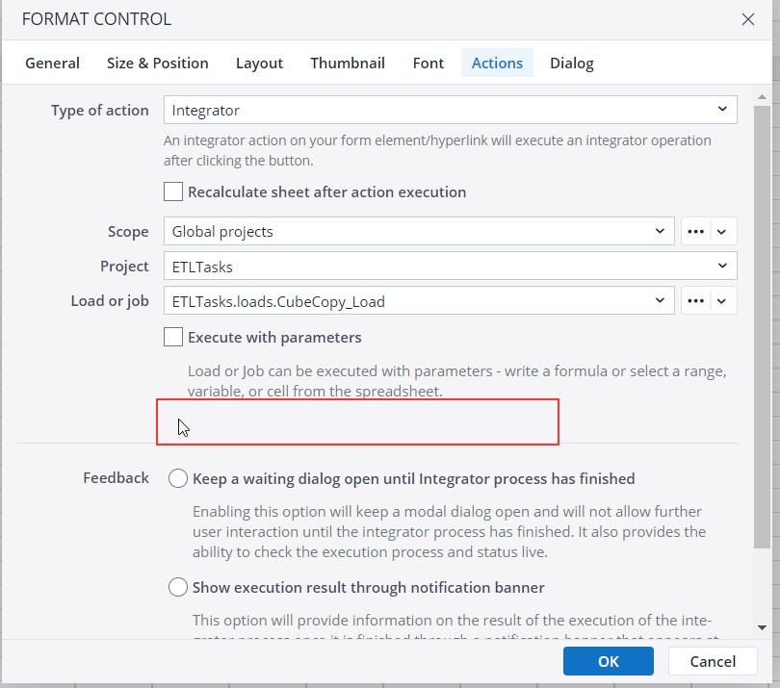Image resolution: width=780 pixels, height=688 pixels.
Task: Open the Load or job combo box
Action: pyautogui.click(x=419, y=301)
